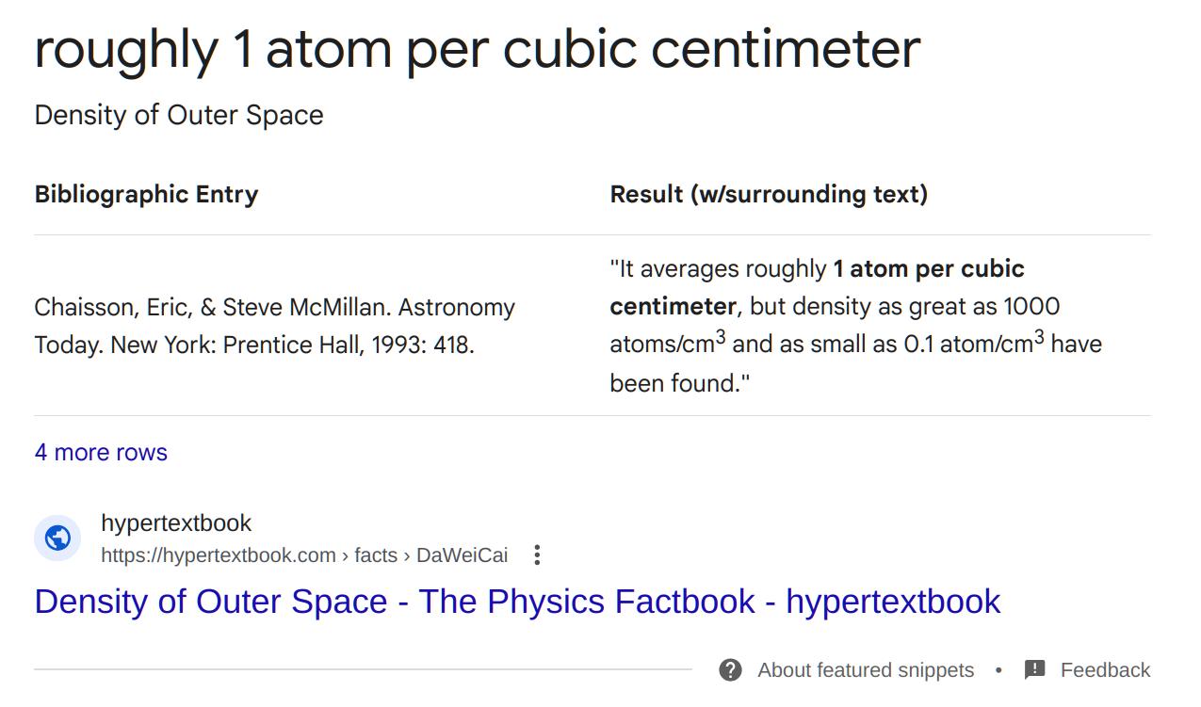Expand the 4 more rows link
Image resolution: width=1201 pixels, height=707 pixels.
click(101, 452)
